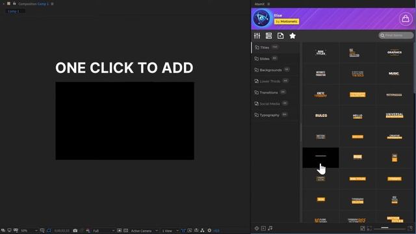Click the fast previews icon in viewer bar
This screenshot has height=234, width=416.
190,231
